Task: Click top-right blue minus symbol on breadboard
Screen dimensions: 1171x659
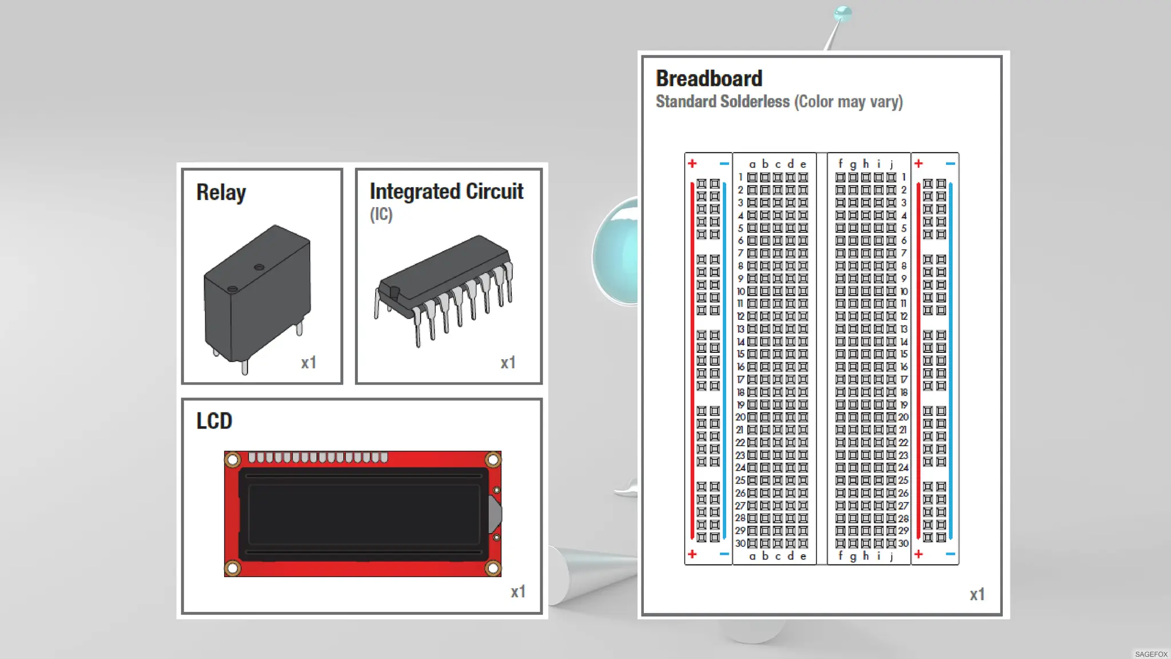Action: (x=950, y=164)
